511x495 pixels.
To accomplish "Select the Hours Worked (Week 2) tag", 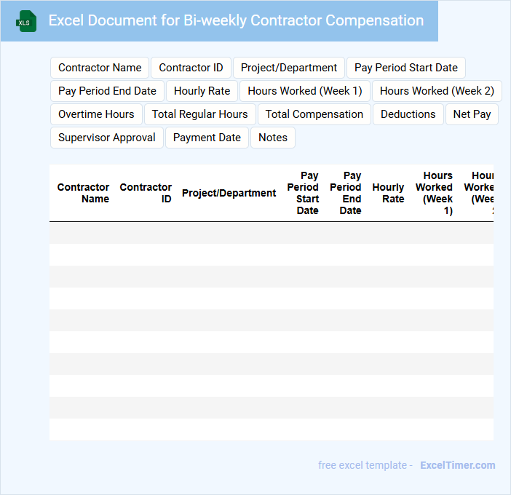I will point(437,91).
